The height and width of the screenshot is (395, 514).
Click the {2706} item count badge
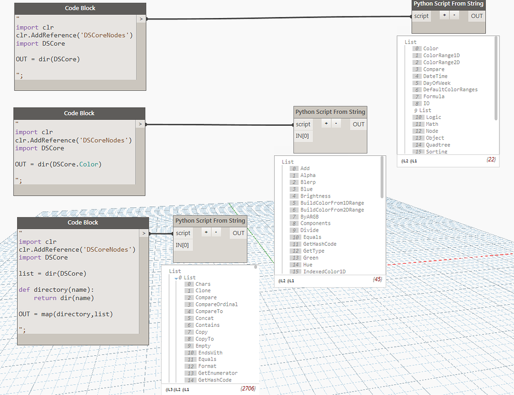(x=247, y=388)
